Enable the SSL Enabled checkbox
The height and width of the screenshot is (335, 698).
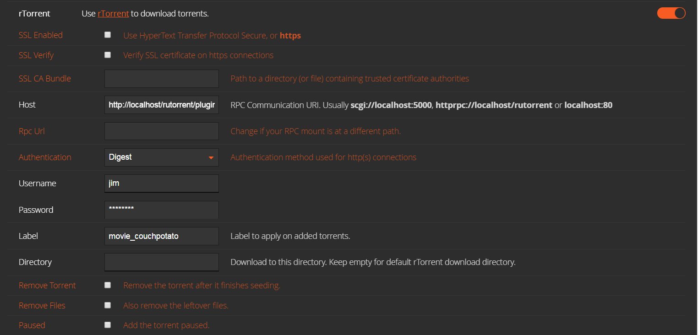[x=108, y=35]
